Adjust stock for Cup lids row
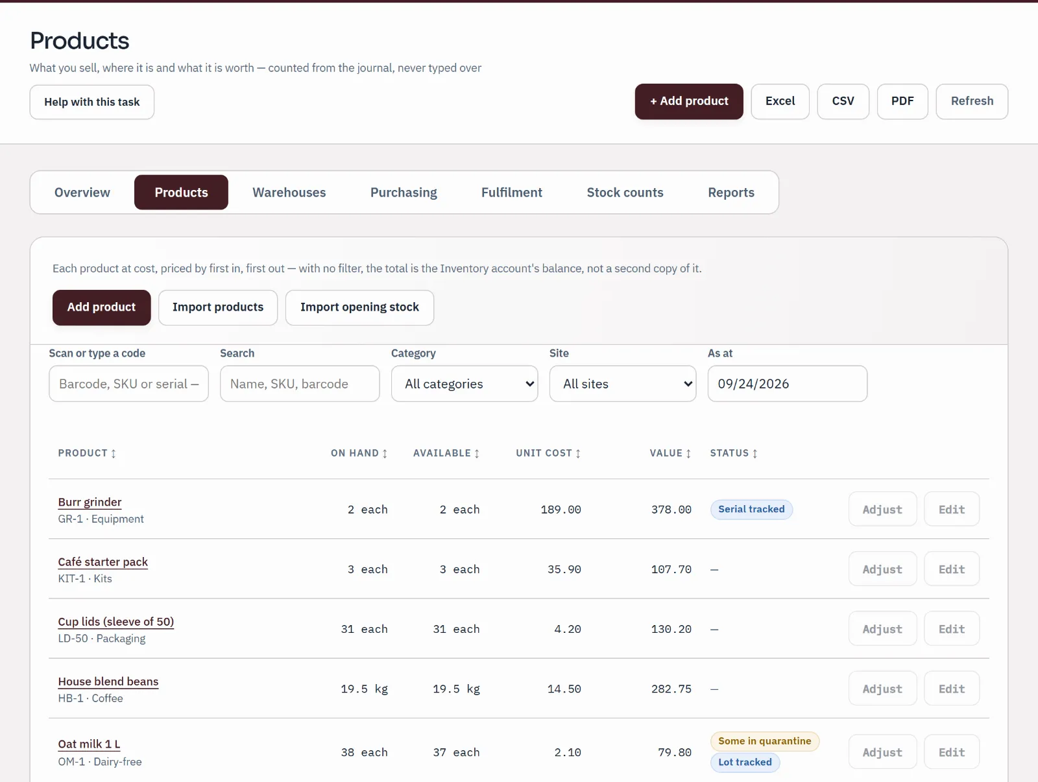This screenshot has width=1038, height=782. (x=882, y=628)
